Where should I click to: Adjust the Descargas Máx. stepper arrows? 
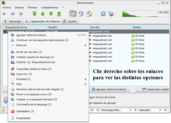pos(135,110)
